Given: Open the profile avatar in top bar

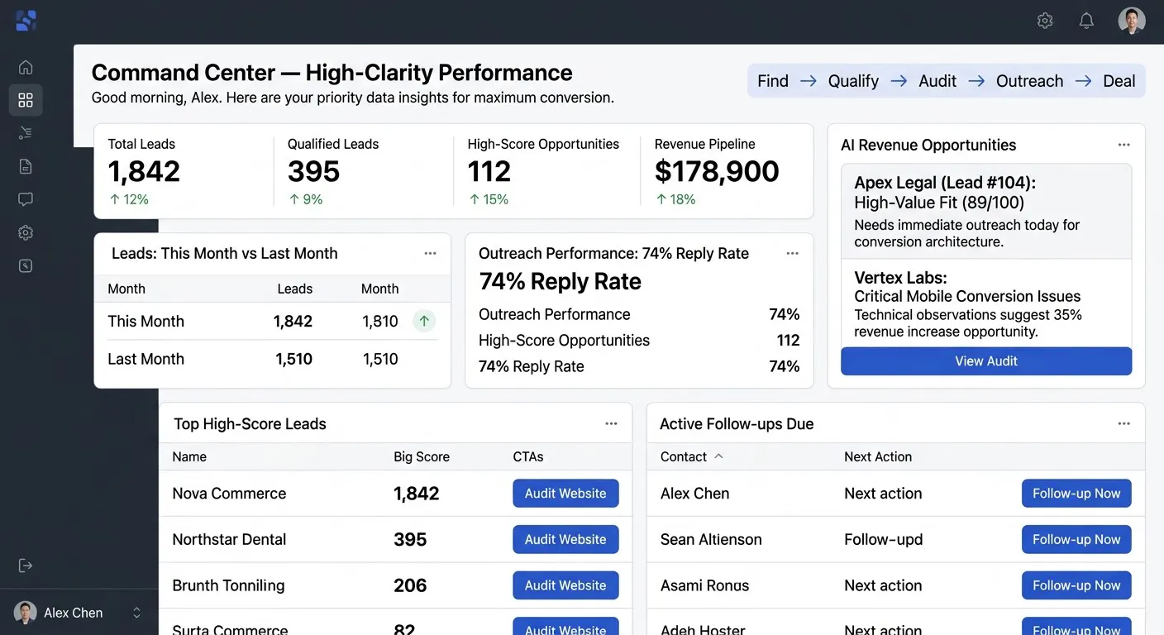Looking at the screenshot, I should 1132,21.
